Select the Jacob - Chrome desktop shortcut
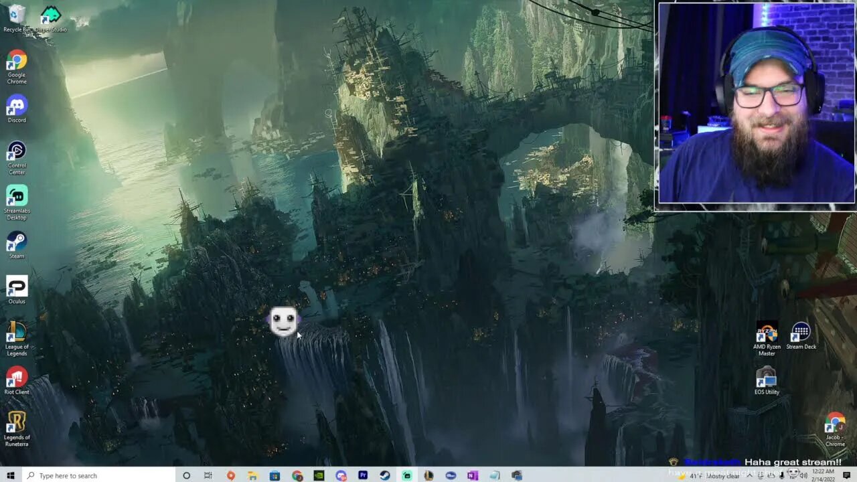Viewport: 857px width, 482px height. (x=835, y=430)
